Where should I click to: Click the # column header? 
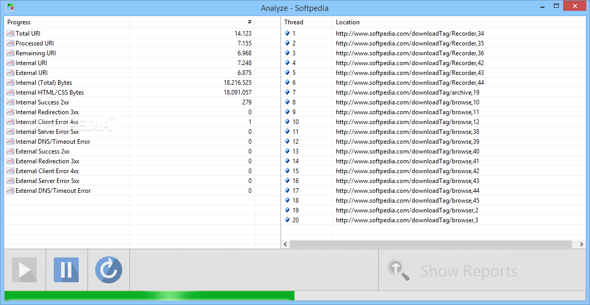[x=192, y=22]
